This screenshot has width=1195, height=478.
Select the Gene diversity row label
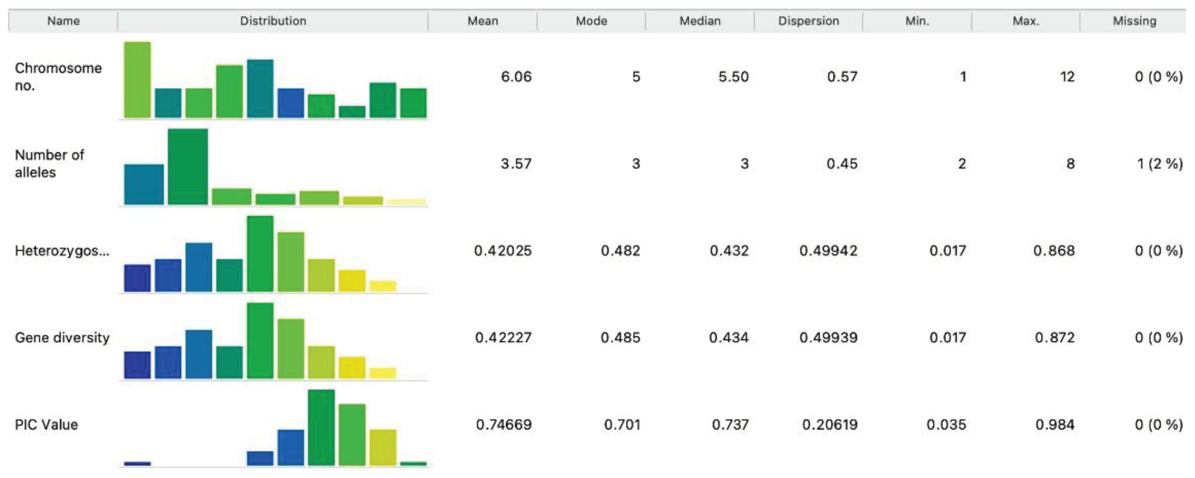click(62, 338)
